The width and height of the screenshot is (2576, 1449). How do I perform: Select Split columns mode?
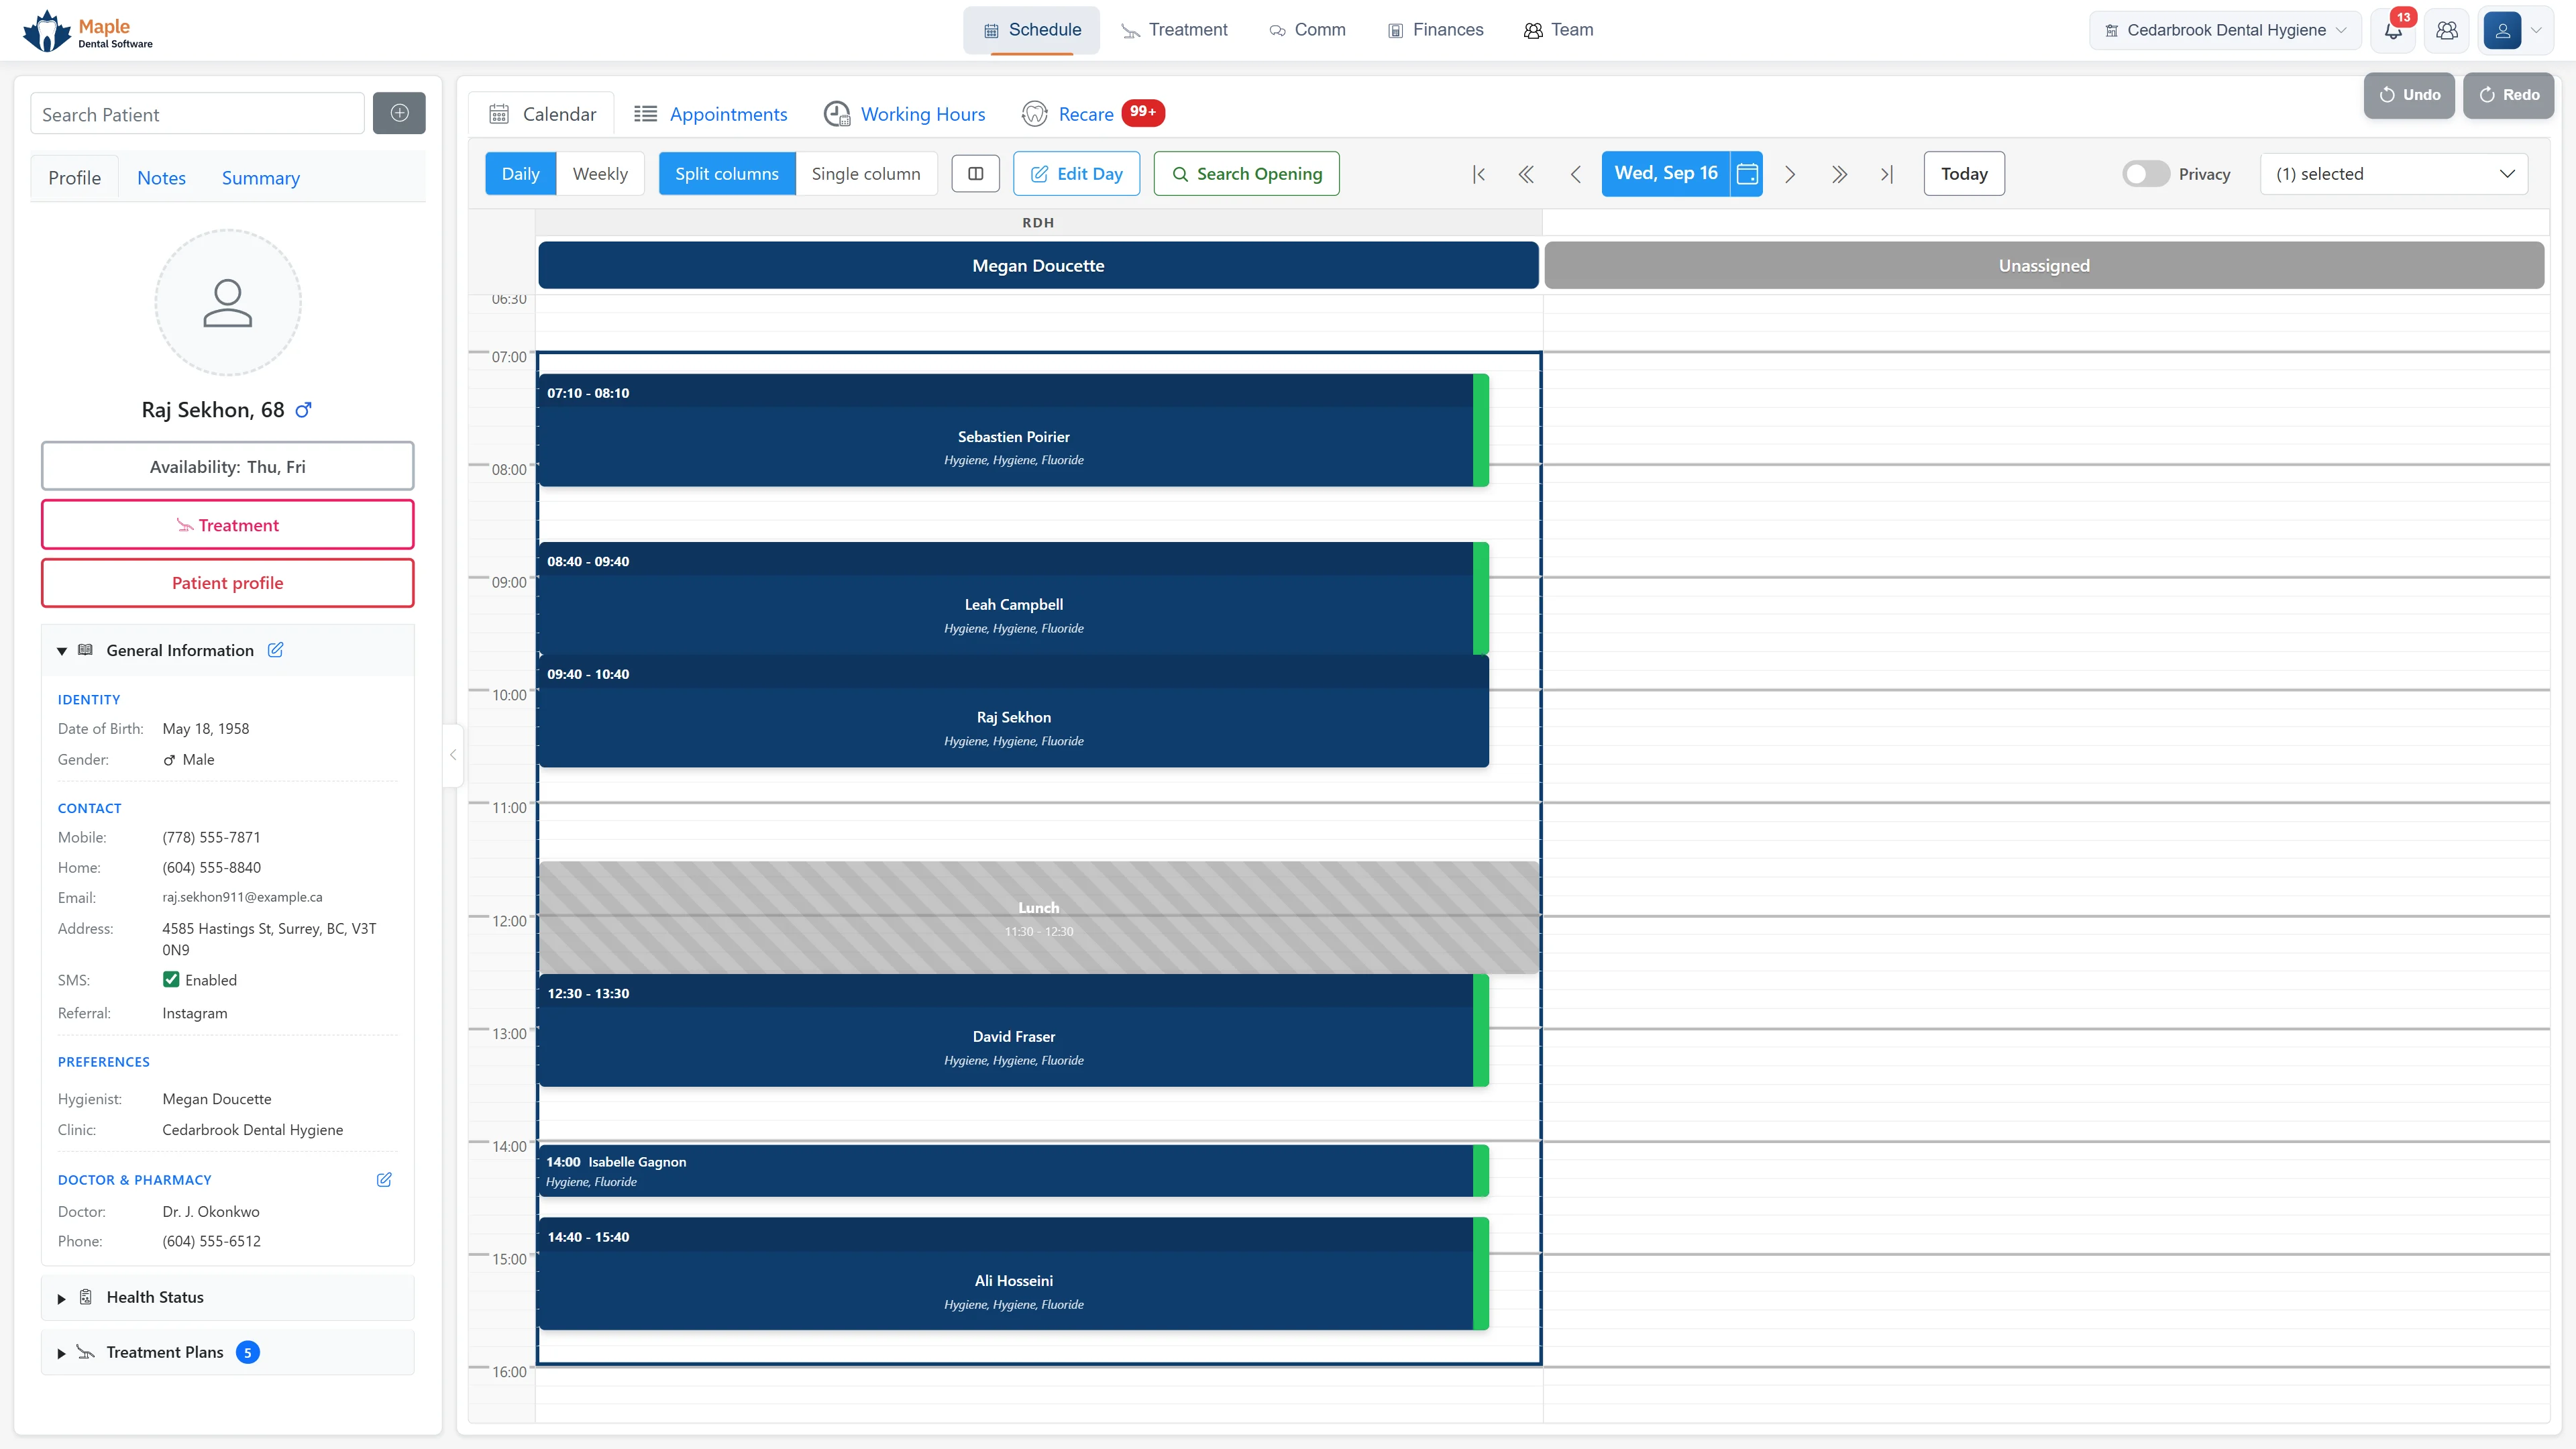coord(727,174)
